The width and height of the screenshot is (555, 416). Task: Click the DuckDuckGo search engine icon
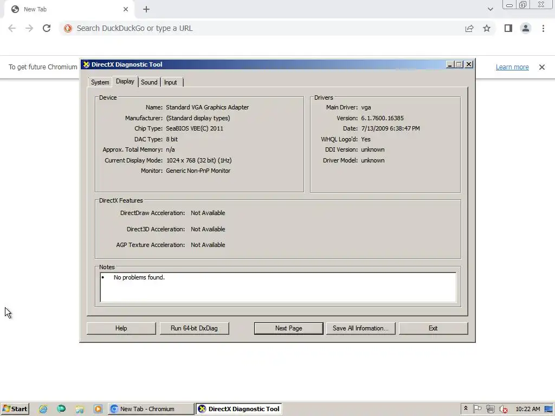(68, 28)
